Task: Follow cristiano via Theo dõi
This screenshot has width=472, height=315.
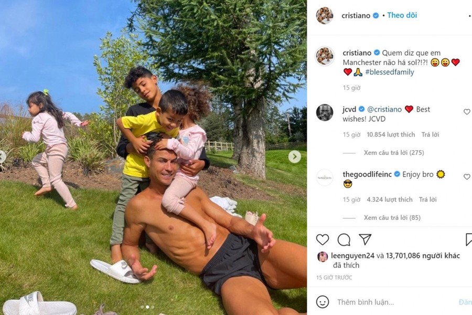Action: (x=402, y=15)
